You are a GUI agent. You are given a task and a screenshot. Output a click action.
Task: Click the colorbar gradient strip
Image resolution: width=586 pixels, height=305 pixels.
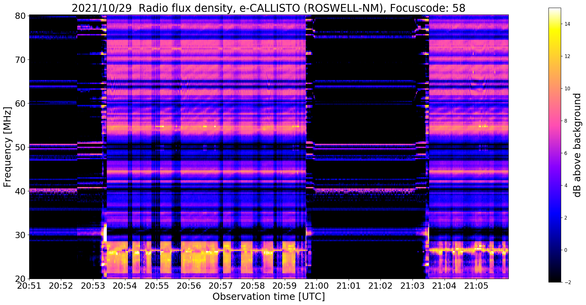pyautogui.click(x=555, y=145)
